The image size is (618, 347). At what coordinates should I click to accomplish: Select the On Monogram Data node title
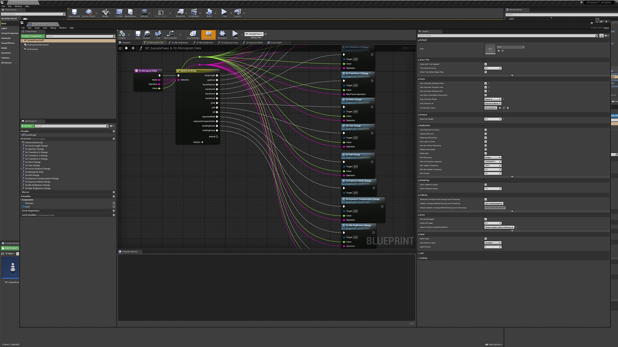pyautogui.click(x=147, y=71)
